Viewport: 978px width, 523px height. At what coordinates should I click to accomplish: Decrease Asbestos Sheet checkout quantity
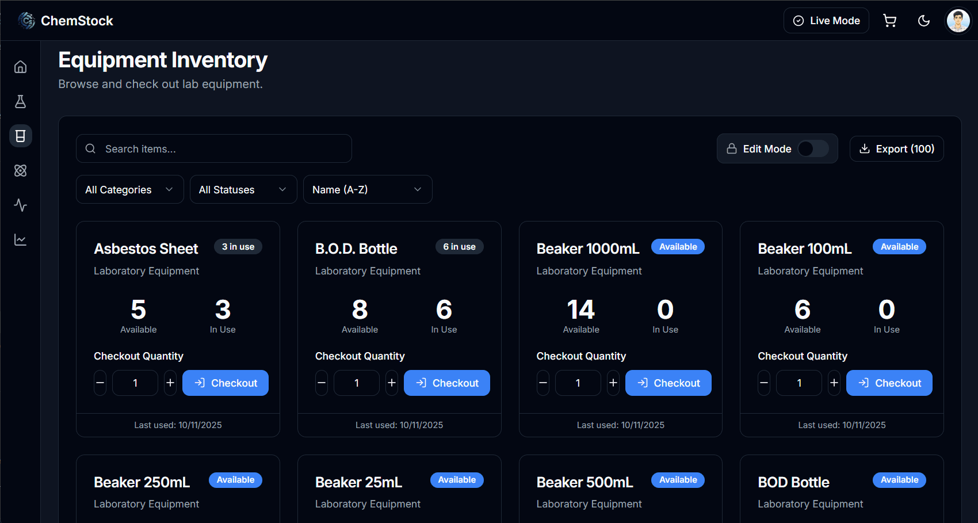click(100, 383)
